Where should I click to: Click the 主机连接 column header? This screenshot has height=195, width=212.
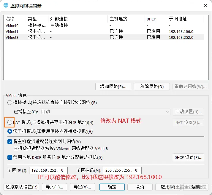tap(126, 19)
